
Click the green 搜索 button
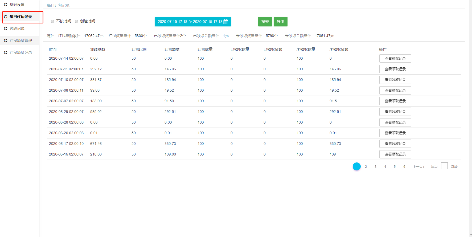(x=265, y=22)
